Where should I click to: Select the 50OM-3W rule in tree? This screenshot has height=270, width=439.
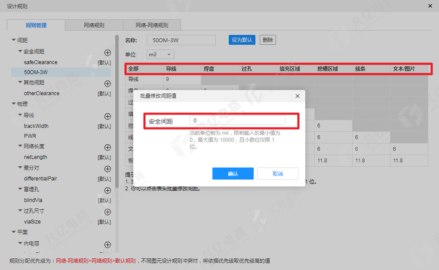point(61,72)
